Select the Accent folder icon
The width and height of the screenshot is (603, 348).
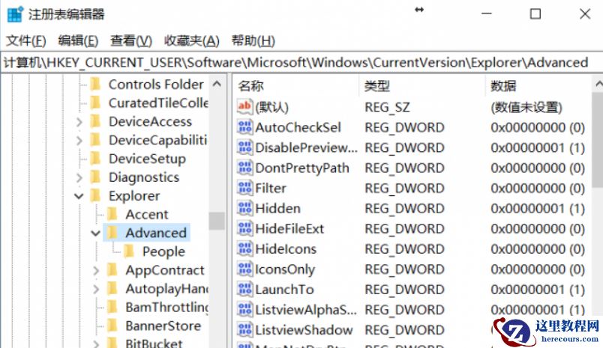(112, 214)
